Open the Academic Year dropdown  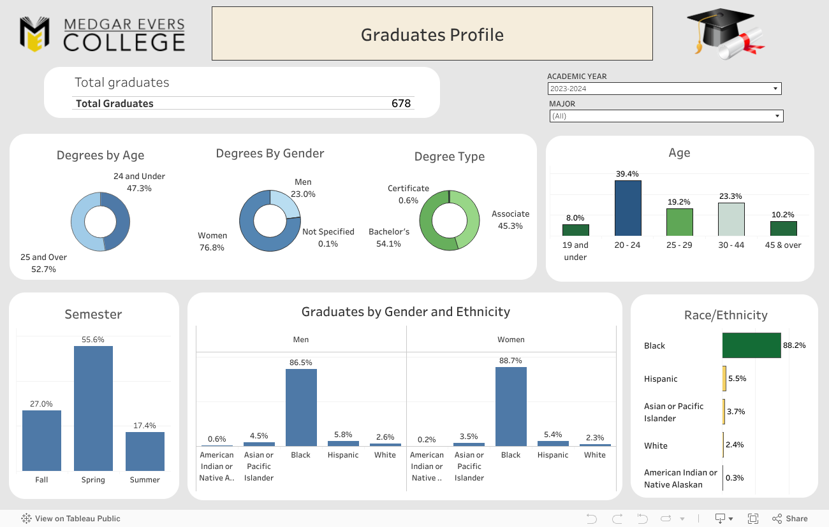(664, 89)
